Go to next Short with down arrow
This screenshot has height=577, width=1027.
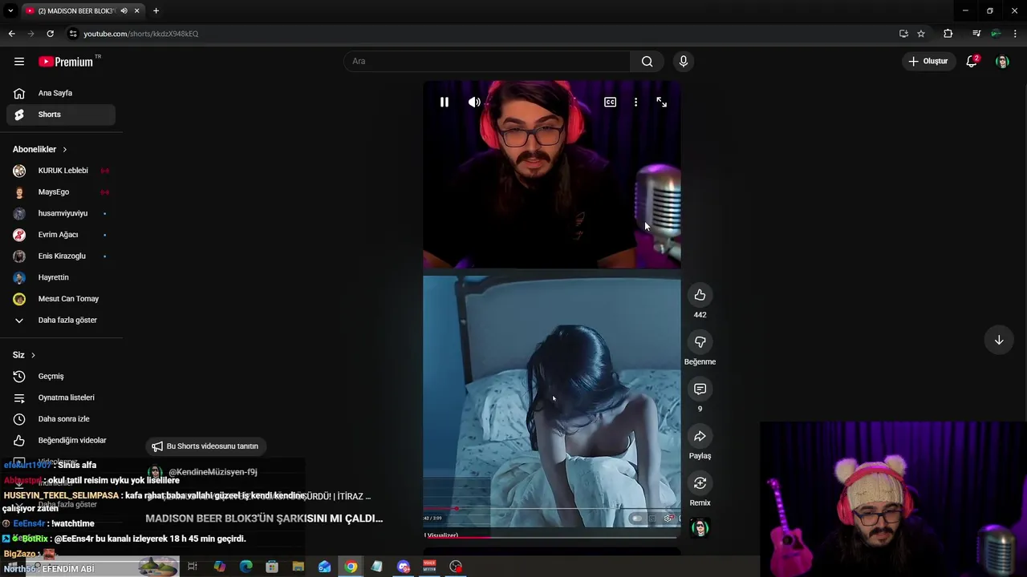(x=999, y=340)
